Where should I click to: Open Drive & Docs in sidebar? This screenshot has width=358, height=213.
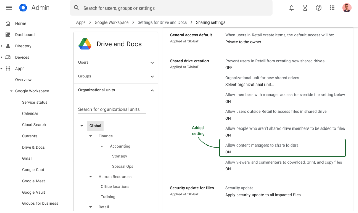click(x=33, y=147)
